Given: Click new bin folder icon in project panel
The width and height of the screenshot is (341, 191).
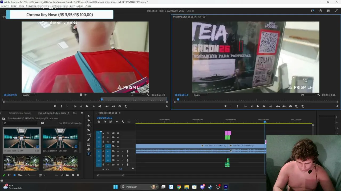Looking at the screenshot, I should [x=67, y=175].
